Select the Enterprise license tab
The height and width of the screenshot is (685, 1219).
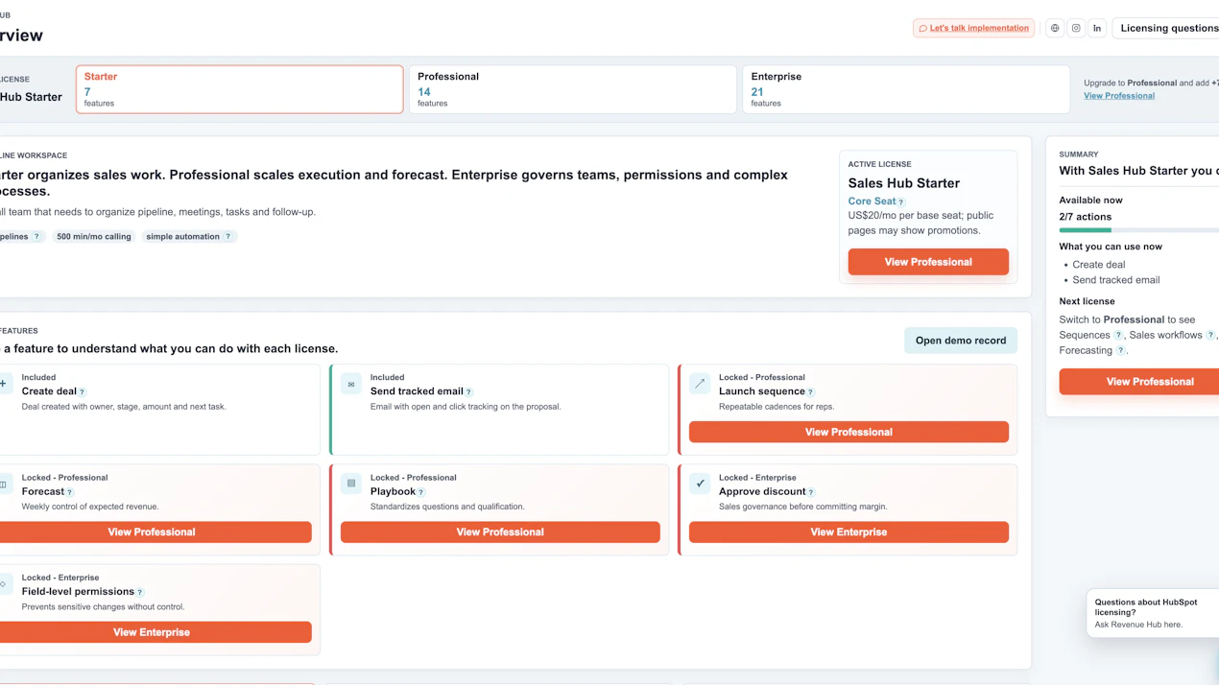pos(906,89)
